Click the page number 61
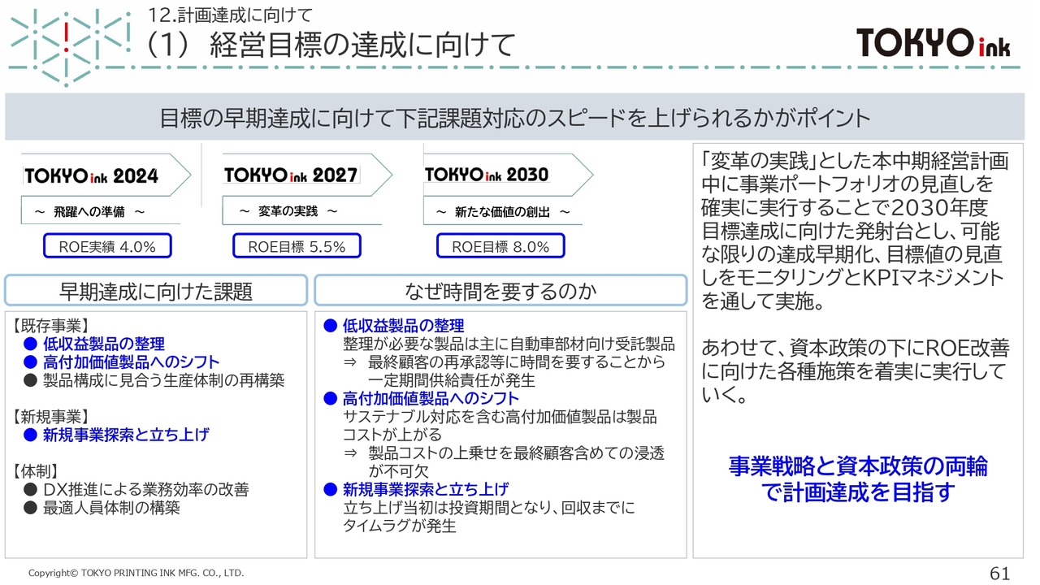The height and width of the screenshot is (585, 1040). pyautogui.click(x=999, y=573)
